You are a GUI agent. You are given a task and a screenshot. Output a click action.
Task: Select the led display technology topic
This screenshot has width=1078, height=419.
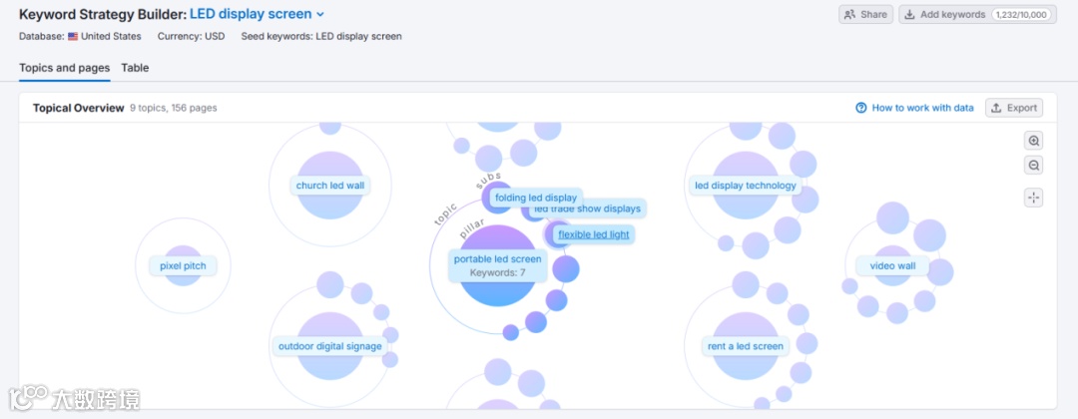[x=746, y=186]
